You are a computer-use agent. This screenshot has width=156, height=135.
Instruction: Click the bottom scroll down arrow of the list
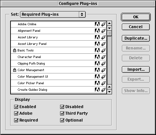[109, 91]
